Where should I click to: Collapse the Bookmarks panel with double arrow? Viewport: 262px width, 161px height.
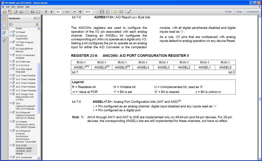[35, 18]
